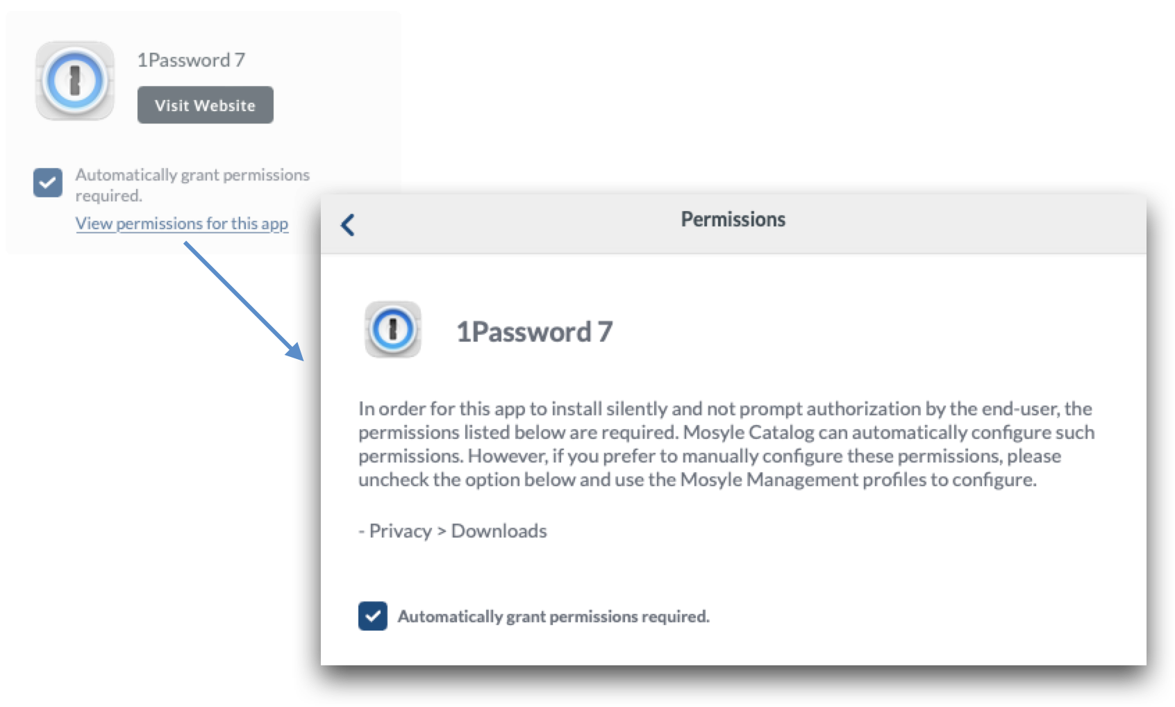The width and height of the screenshot is (1175, 707).
Task: Click the 1Password icon in the Permissions panel
Action: tap(392, 329)
